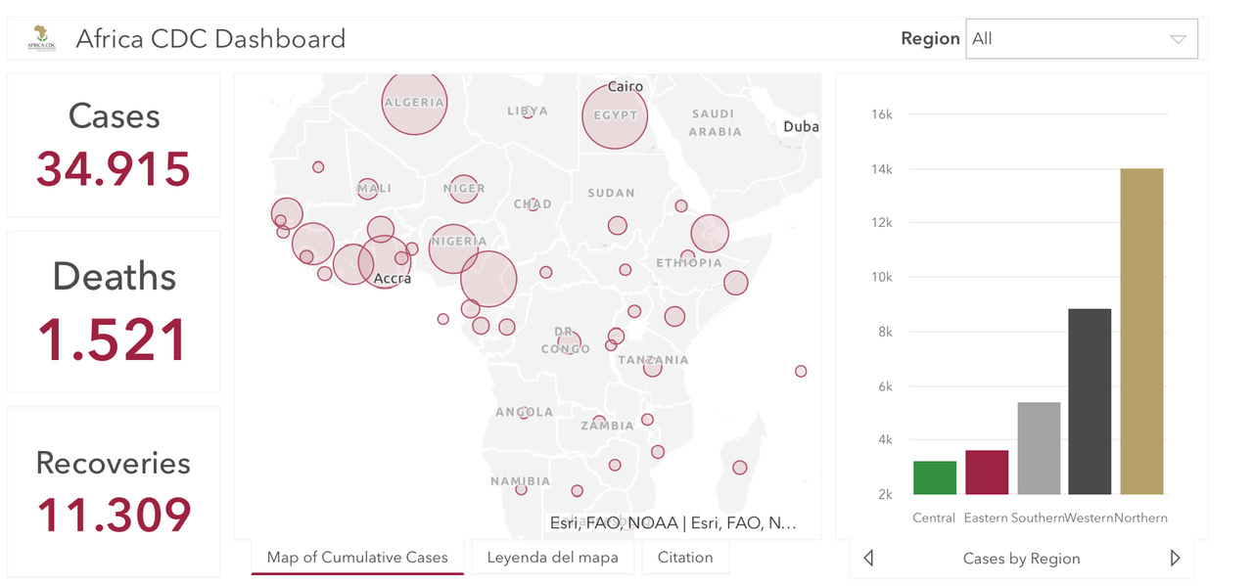Screen dimensions: 1253x586
Task: Click the Cases 34.915 indicator card
Action: click(x=114, y=145)
